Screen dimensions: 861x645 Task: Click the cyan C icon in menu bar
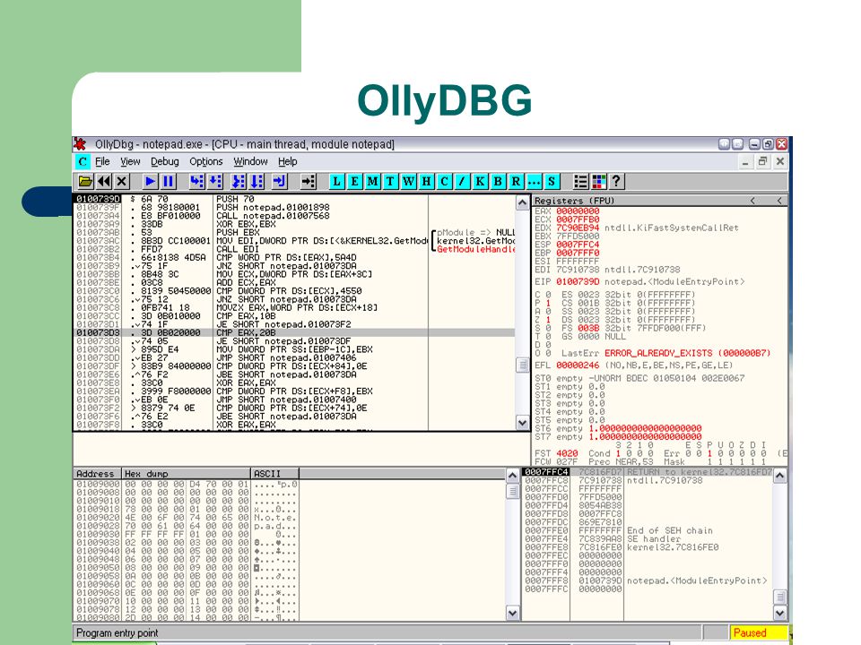pos(83,162)
